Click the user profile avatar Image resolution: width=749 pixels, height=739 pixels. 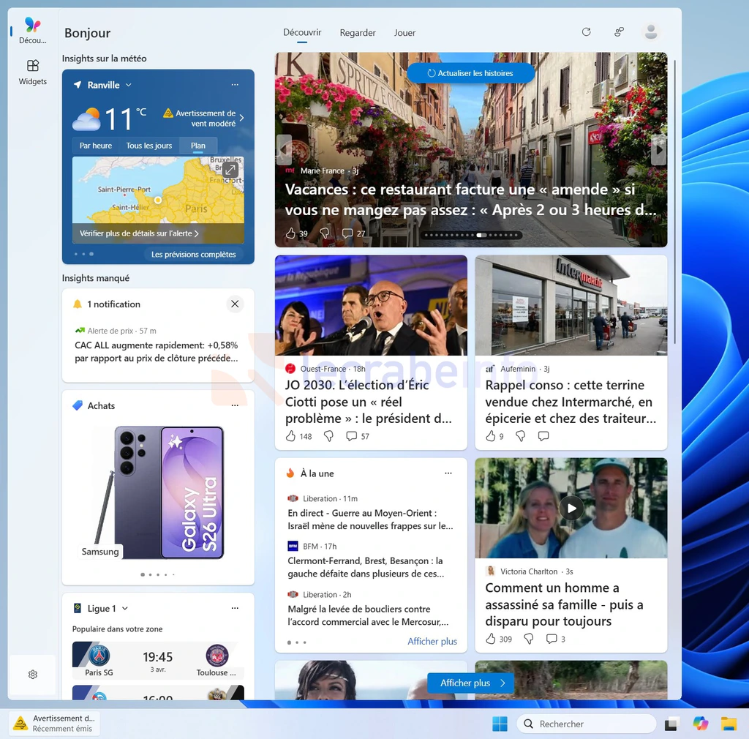(x=650, y=32)
